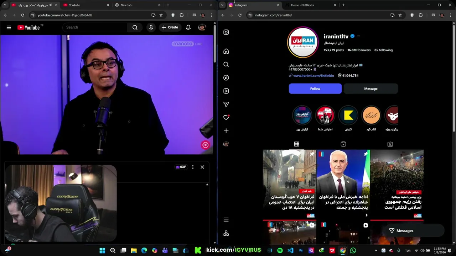Mute the audio-playing first YouTube tab

51,5
